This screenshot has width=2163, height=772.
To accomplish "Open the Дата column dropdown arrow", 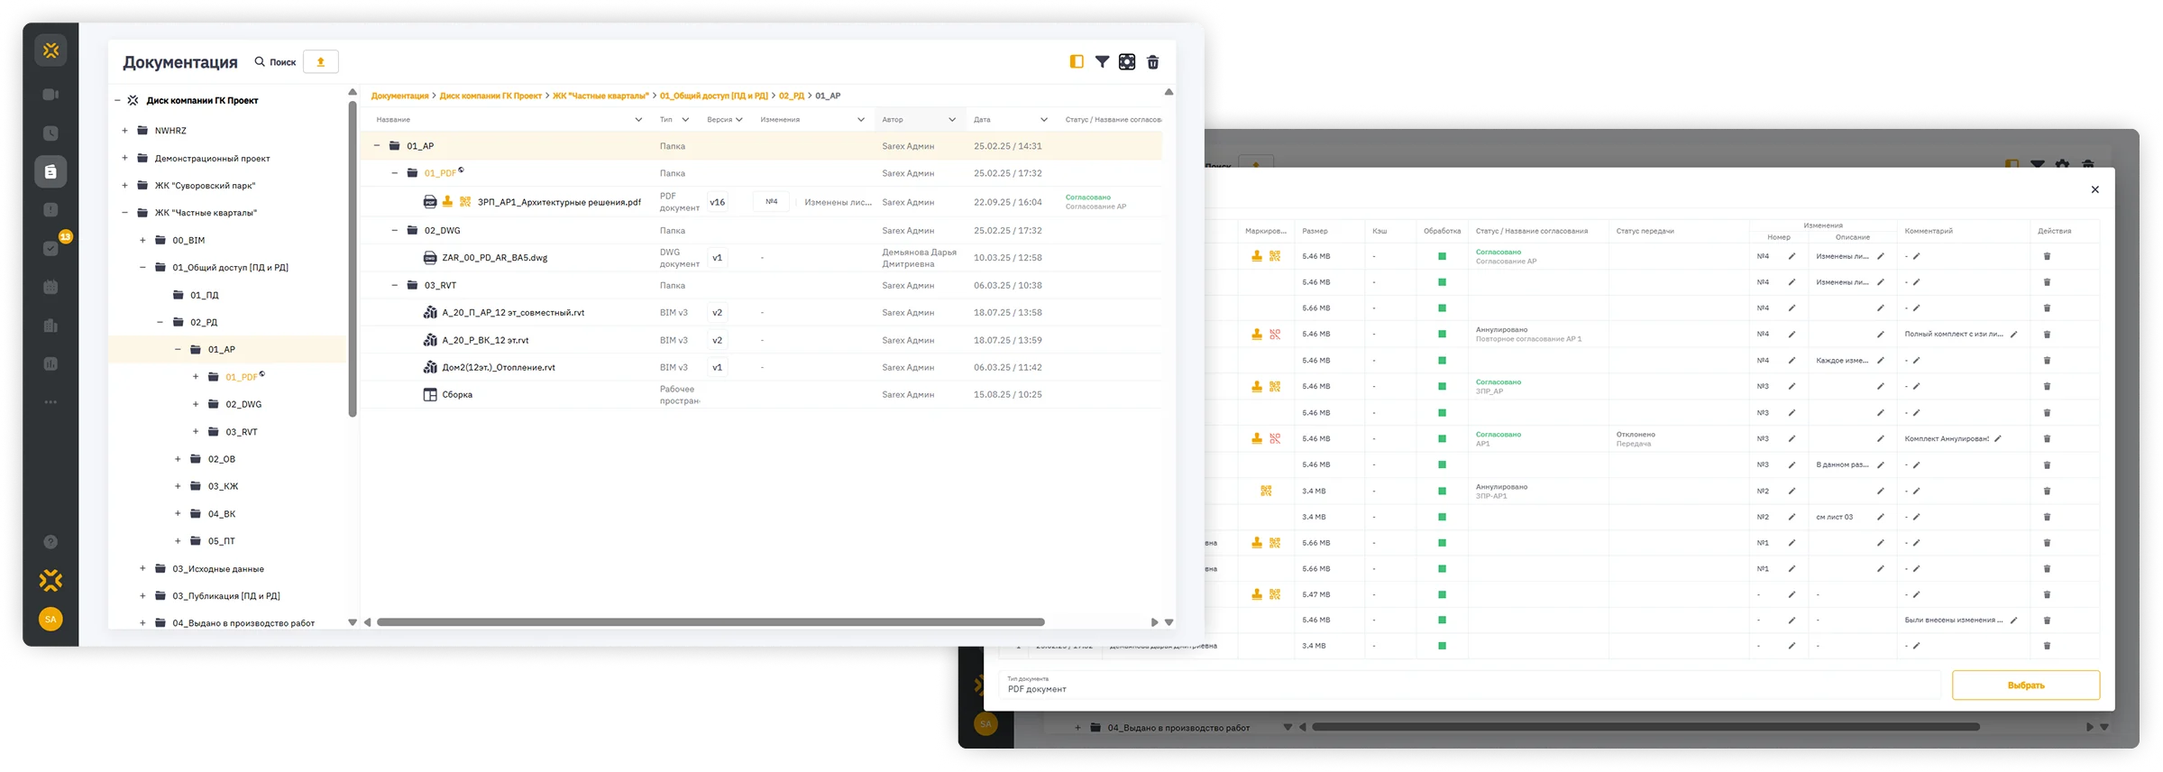I will pos(1044,119).
